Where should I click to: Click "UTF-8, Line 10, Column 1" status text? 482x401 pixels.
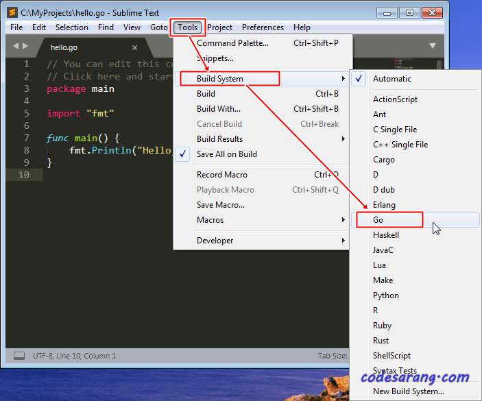74,356
